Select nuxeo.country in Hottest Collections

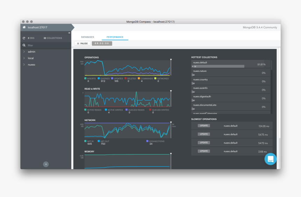click(x=231, y=81)
